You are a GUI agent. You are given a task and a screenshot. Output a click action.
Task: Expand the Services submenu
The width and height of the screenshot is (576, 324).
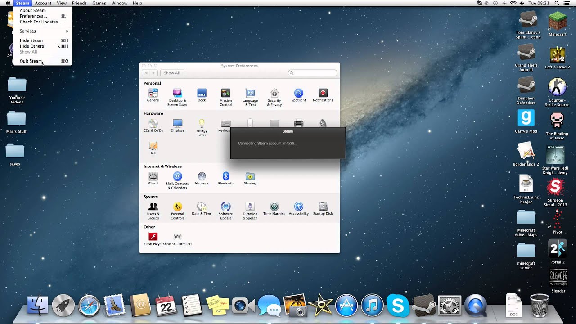[x=42, y=31]
